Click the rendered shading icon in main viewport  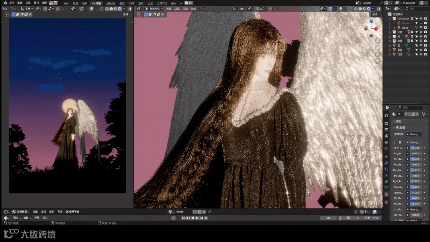[x=369, y=9]
